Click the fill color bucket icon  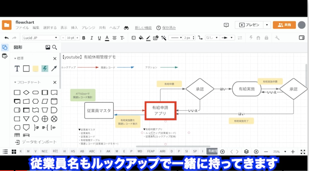(141, 38)
